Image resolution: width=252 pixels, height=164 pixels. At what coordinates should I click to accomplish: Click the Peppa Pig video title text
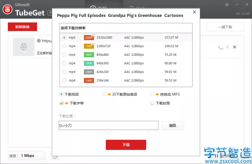pos(120,15)
